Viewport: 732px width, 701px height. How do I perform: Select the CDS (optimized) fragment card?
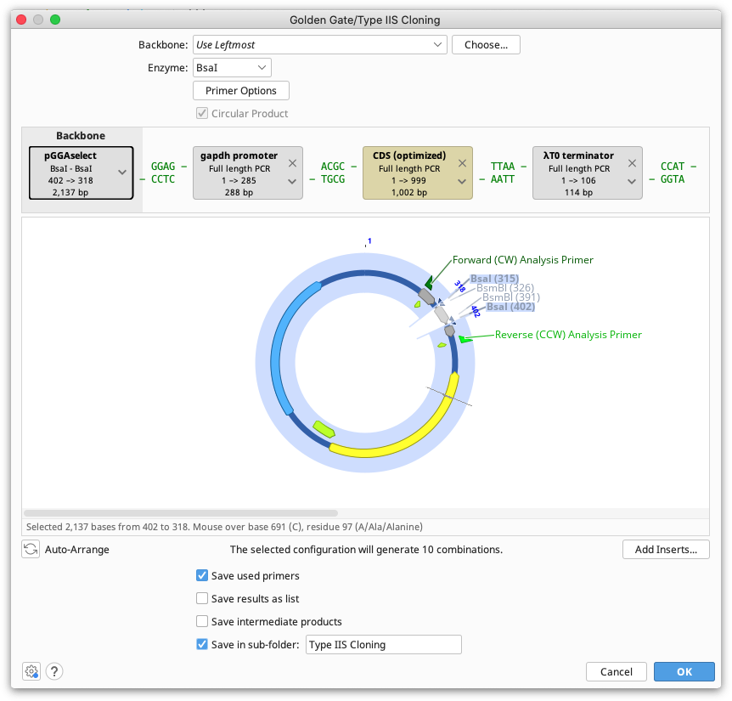(417, 172)
